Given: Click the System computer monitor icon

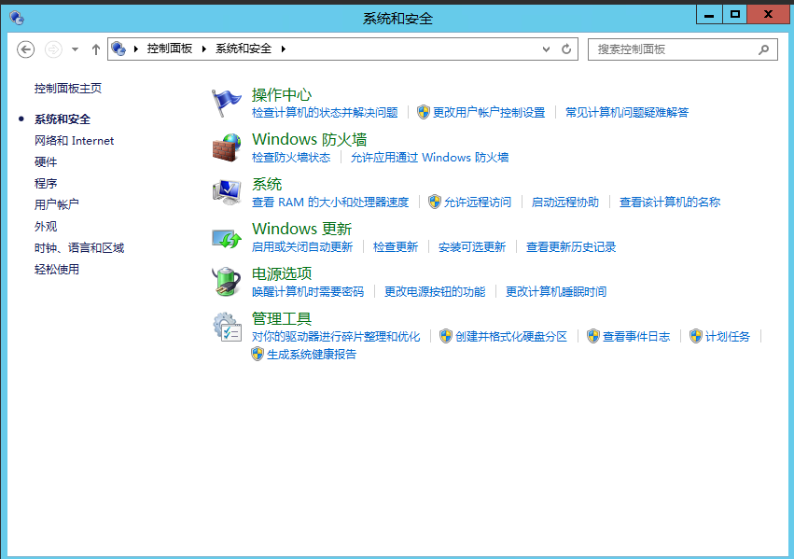Looking at the screenshot, I should (x=227, y=192).
